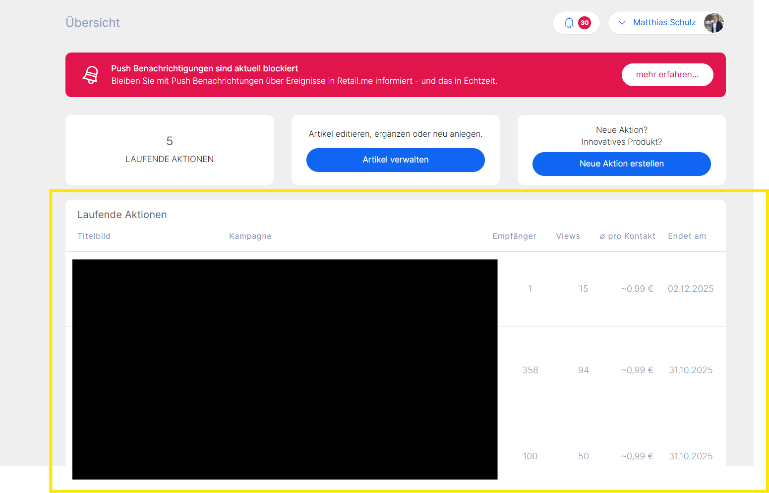
Task: Click Matthias Schulz's profile avatar
Action: point(713,23)
